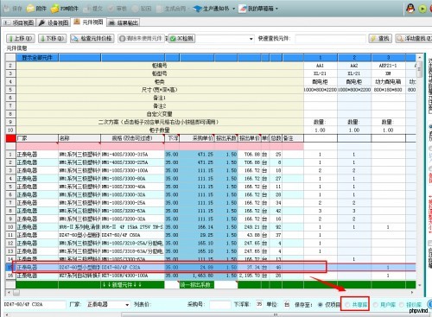The width and height of the screenshot is (432, 317).
Task: Click the DZ47-60/4P C32A spec input field
Action: pyautogui.click(x=35, y=304)
